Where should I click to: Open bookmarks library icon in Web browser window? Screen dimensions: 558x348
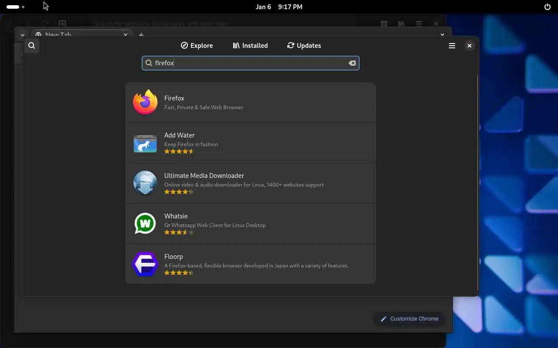pyautogui.click(x=401, y=23)
